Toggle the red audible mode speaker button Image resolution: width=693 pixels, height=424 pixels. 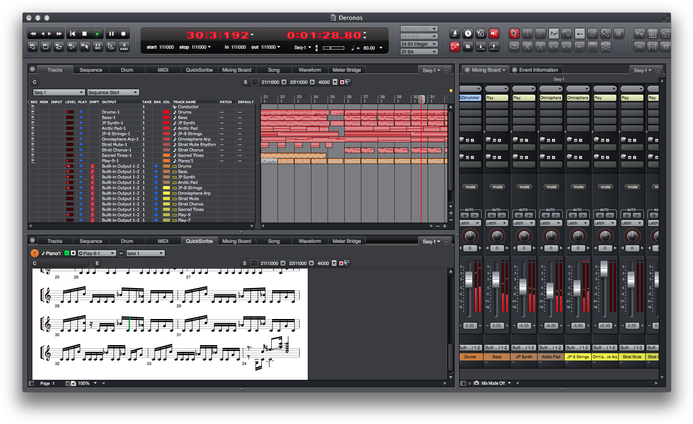point(494,33)
